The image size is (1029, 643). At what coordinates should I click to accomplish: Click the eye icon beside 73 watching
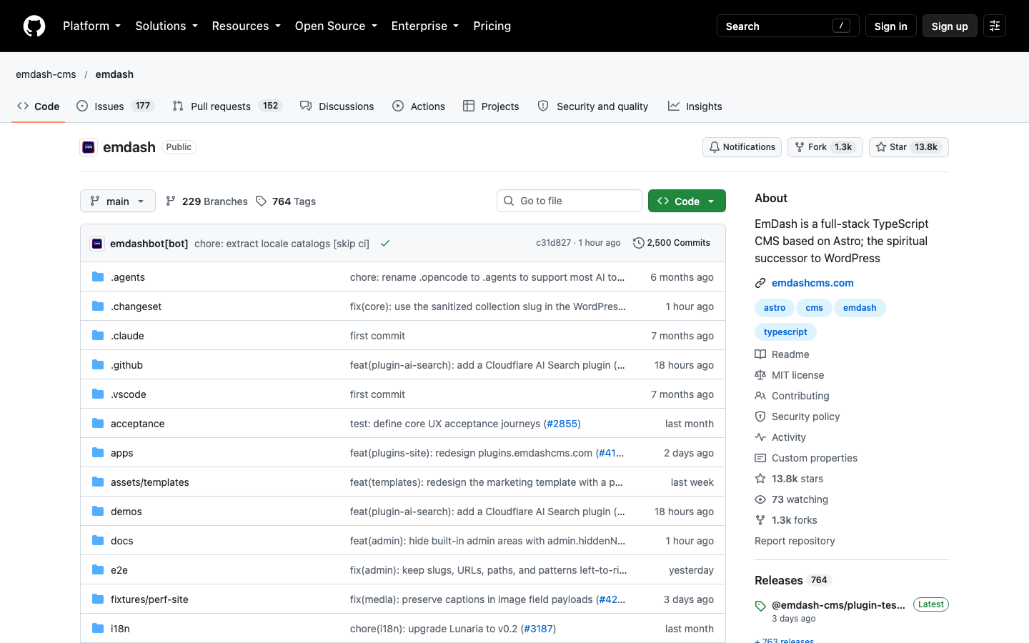tap(760, 499)
